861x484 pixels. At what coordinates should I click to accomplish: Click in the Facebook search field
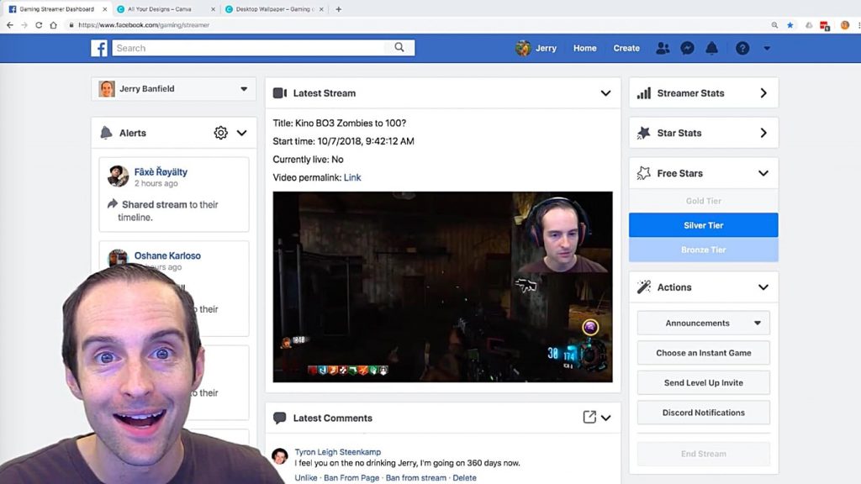coord(250,48)
